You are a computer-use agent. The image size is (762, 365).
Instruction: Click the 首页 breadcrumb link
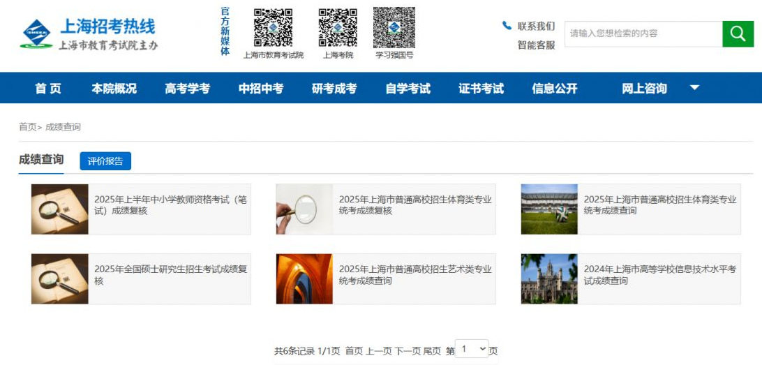coord(28,127)
